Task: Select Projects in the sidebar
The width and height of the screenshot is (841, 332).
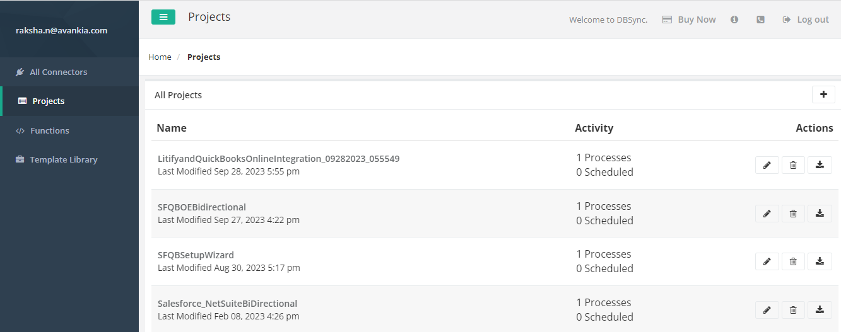Action: pos(48,101)
